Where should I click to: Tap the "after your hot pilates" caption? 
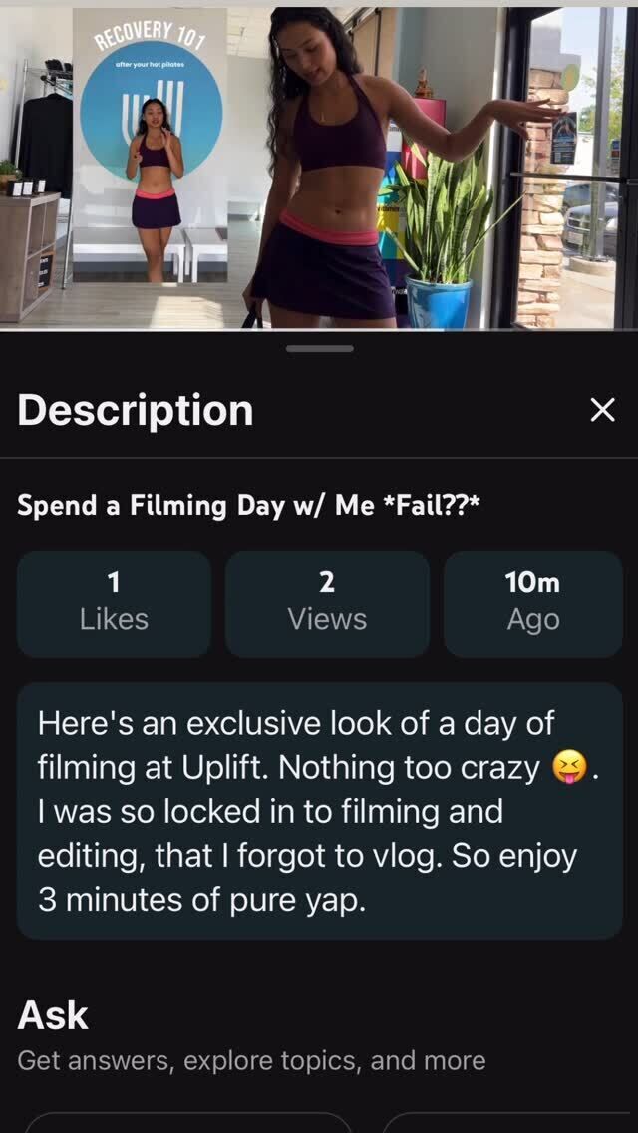(x=150, y=64)
